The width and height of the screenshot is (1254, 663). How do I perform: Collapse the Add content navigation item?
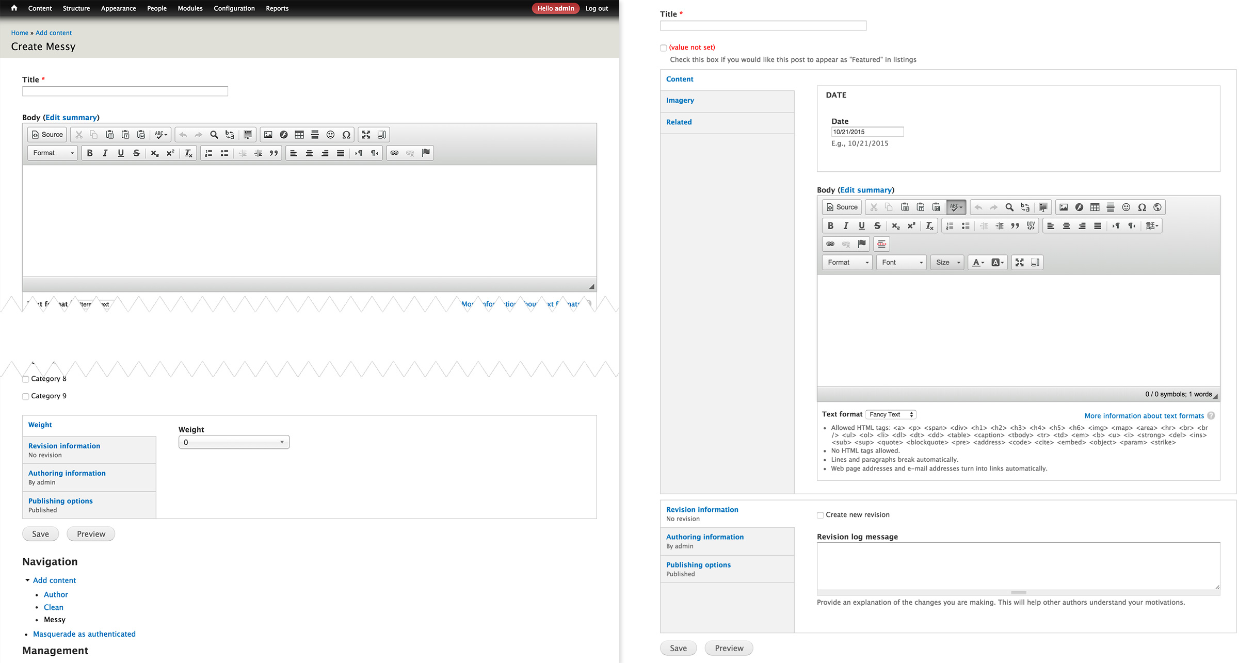(27, 580)
